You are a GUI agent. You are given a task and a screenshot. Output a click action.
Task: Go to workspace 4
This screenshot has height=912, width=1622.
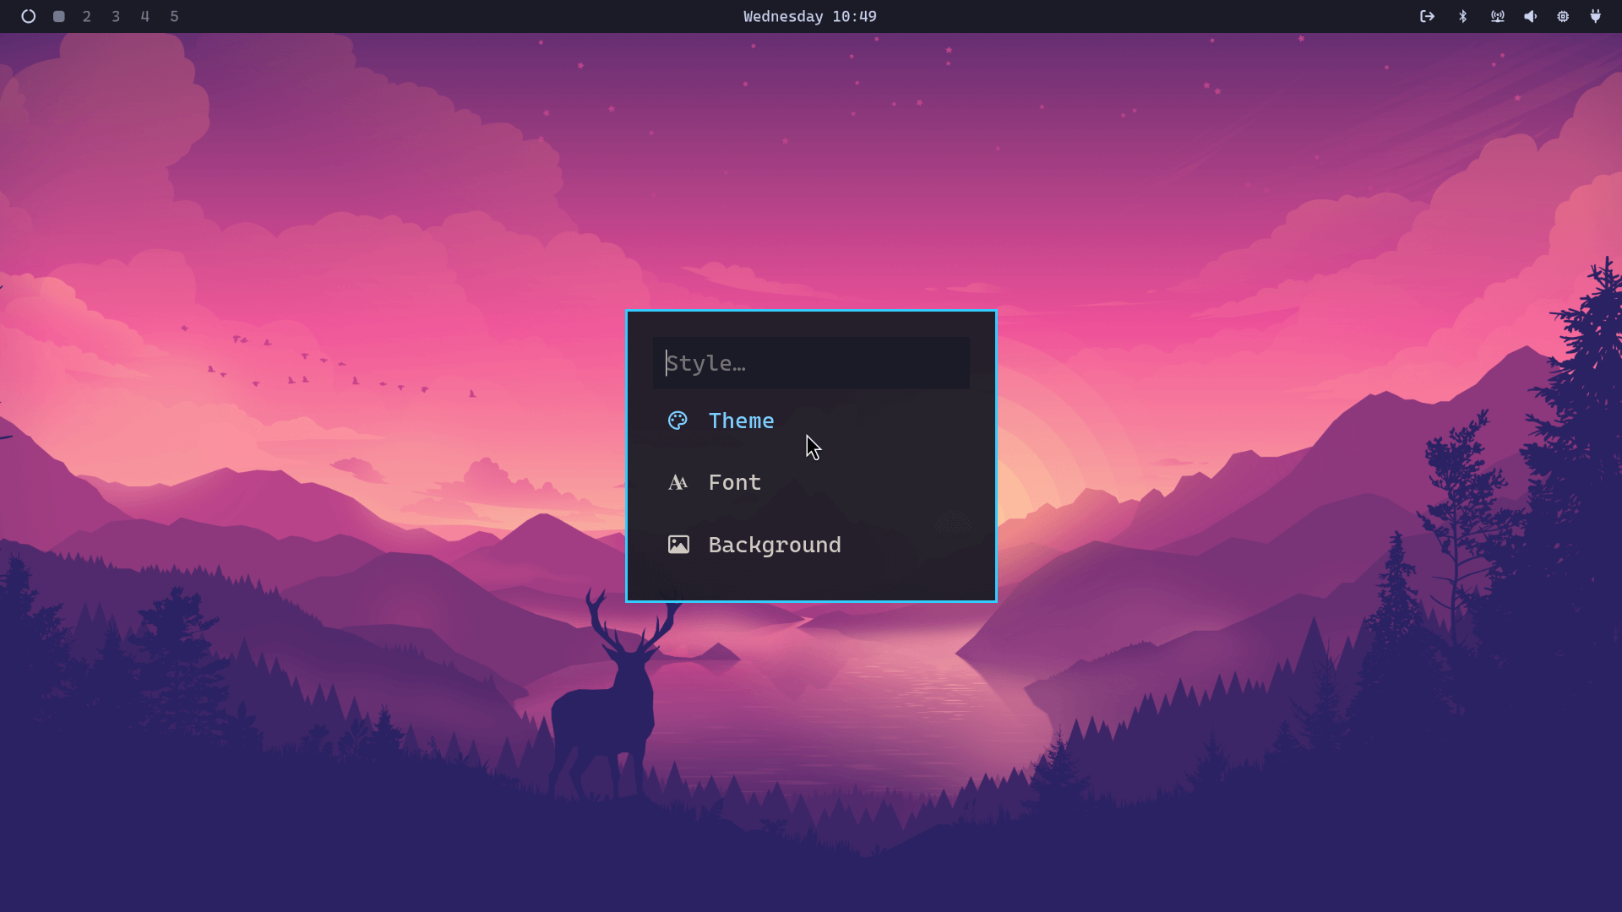[x=145, y=16]
